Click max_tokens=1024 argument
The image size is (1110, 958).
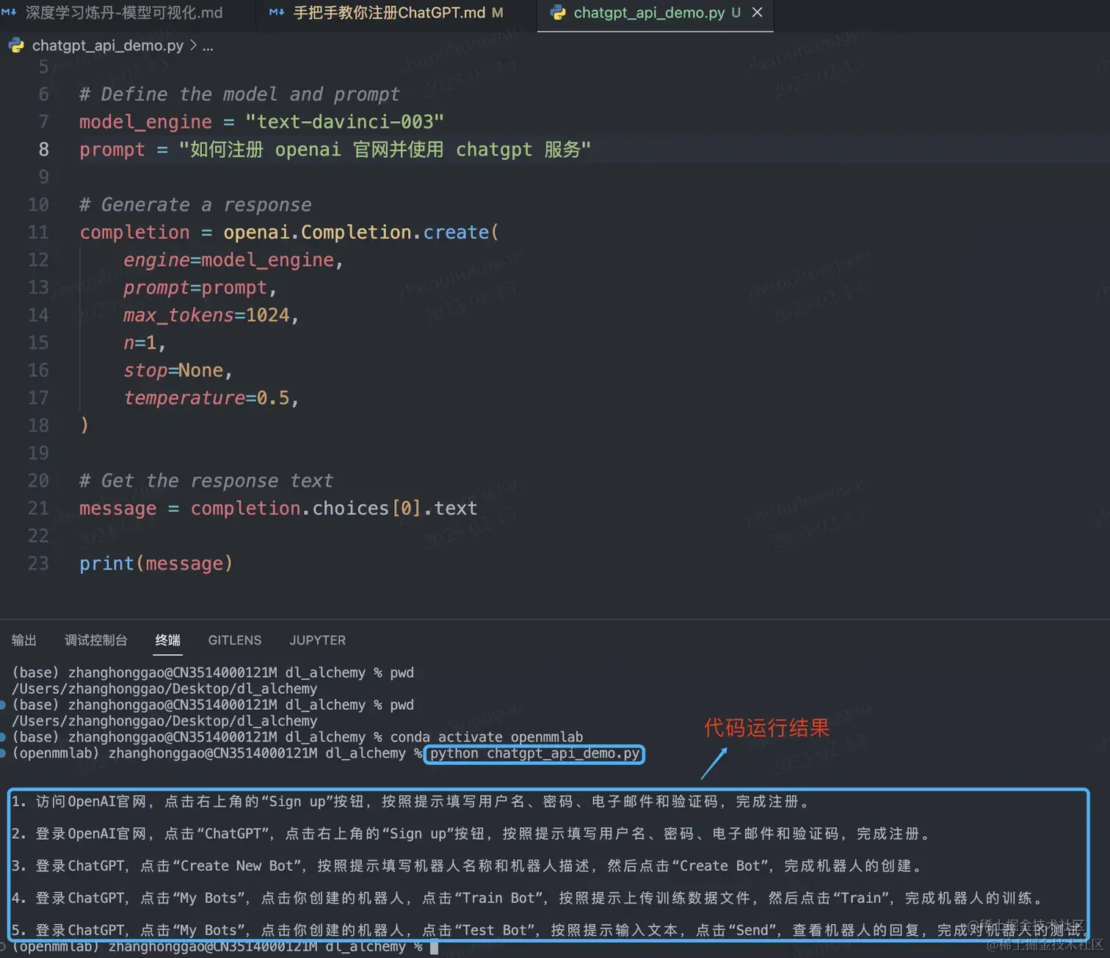tap(207, 316)
